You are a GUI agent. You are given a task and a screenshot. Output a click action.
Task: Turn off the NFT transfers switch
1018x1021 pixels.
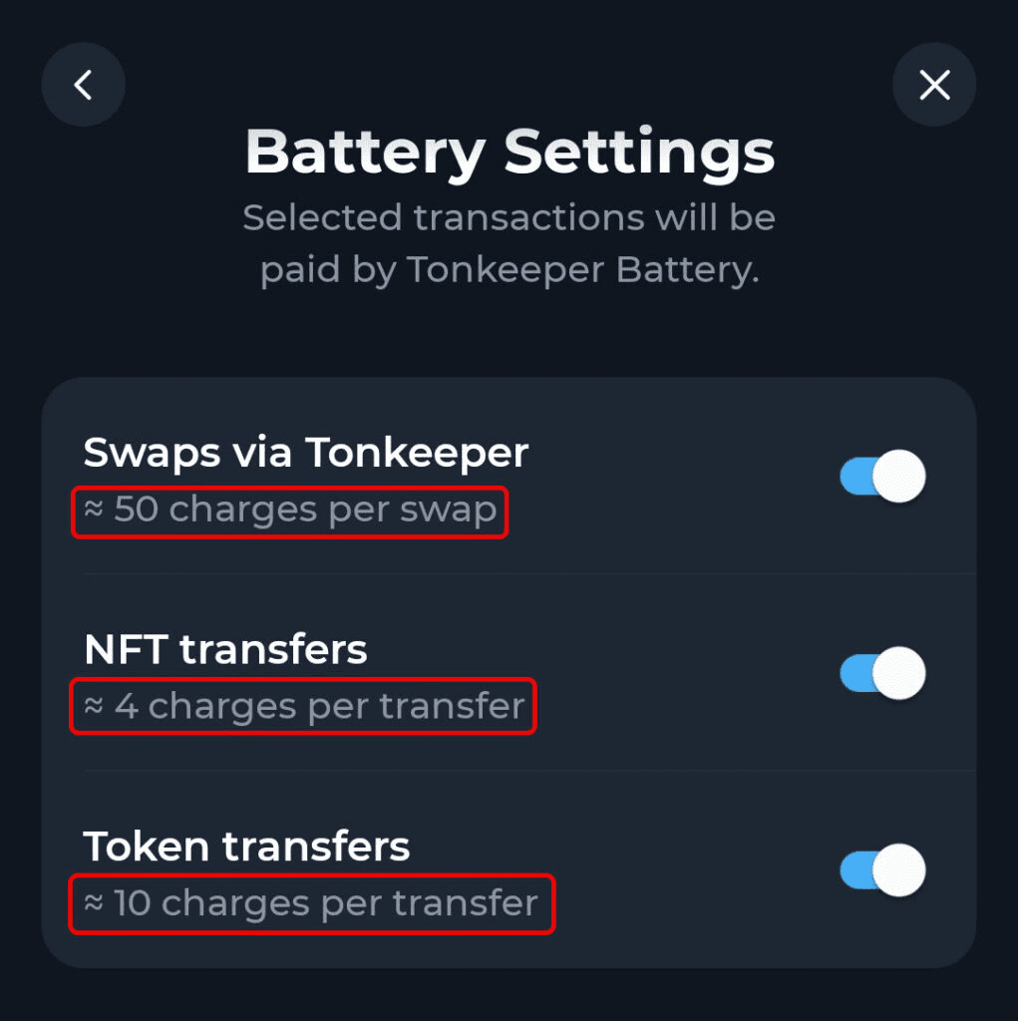(x=882, y=673)
